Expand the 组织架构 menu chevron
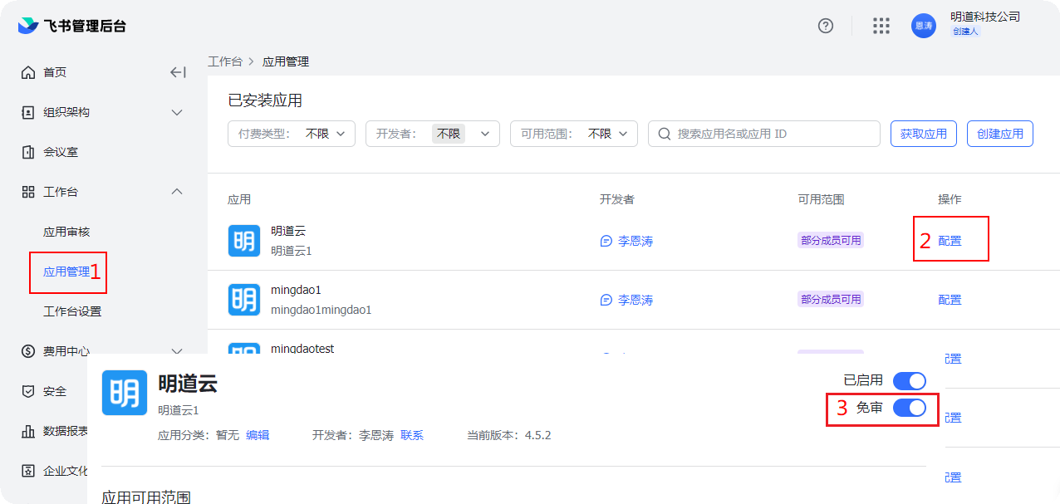1060x504 pixels. (177, 112)
